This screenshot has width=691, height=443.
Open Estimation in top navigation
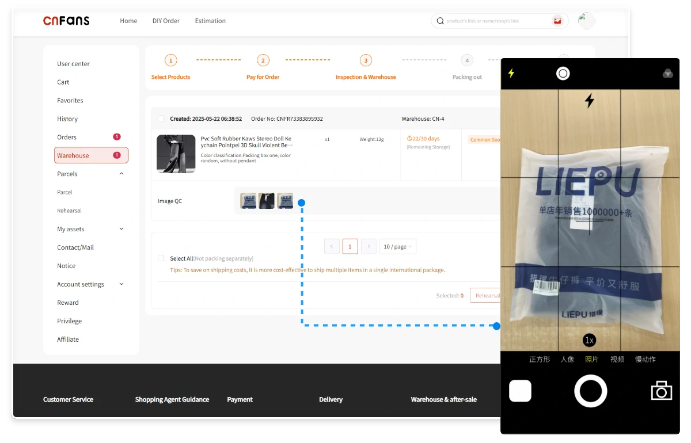tap(210, 21)
